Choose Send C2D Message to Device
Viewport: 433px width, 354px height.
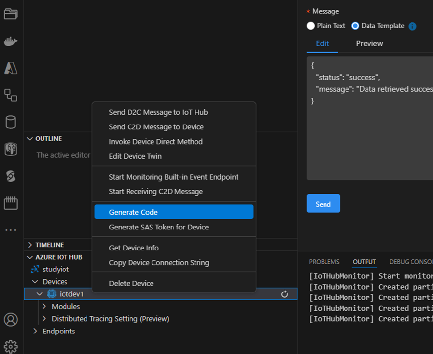coord(173,127)
